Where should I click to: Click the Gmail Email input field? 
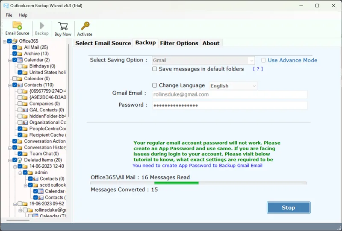[x=230, y=94]
